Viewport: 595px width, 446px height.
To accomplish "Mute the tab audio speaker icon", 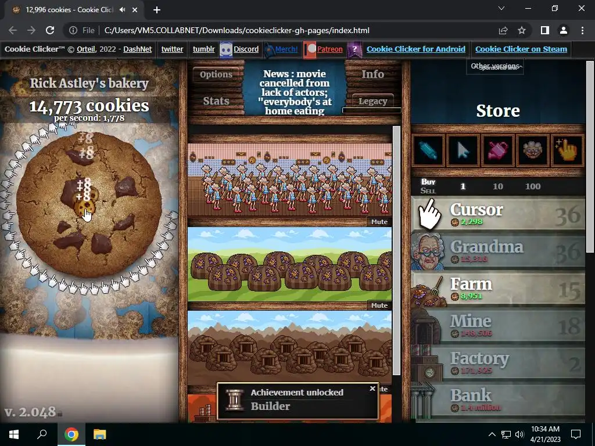I will [x=122, y=10].
